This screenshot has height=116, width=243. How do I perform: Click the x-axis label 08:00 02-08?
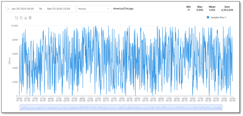coord(82,100)
